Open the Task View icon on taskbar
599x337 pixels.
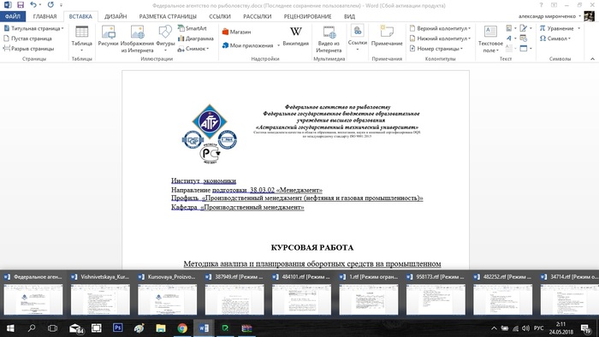point(53,328)
